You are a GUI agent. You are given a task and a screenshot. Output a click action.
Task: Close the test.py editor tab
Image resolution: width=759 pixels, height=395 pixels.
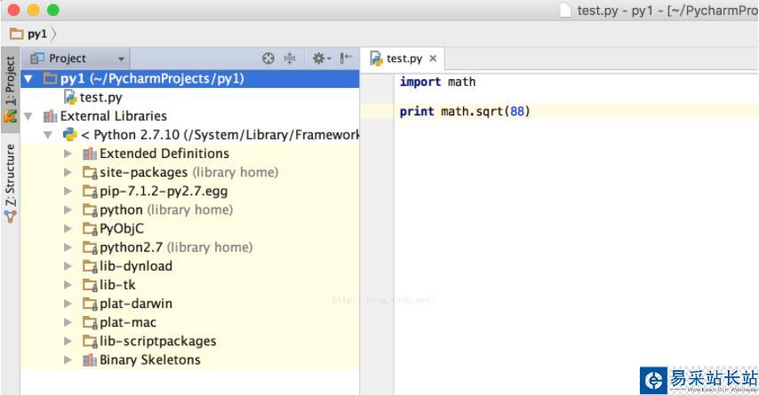click(433, 59)
